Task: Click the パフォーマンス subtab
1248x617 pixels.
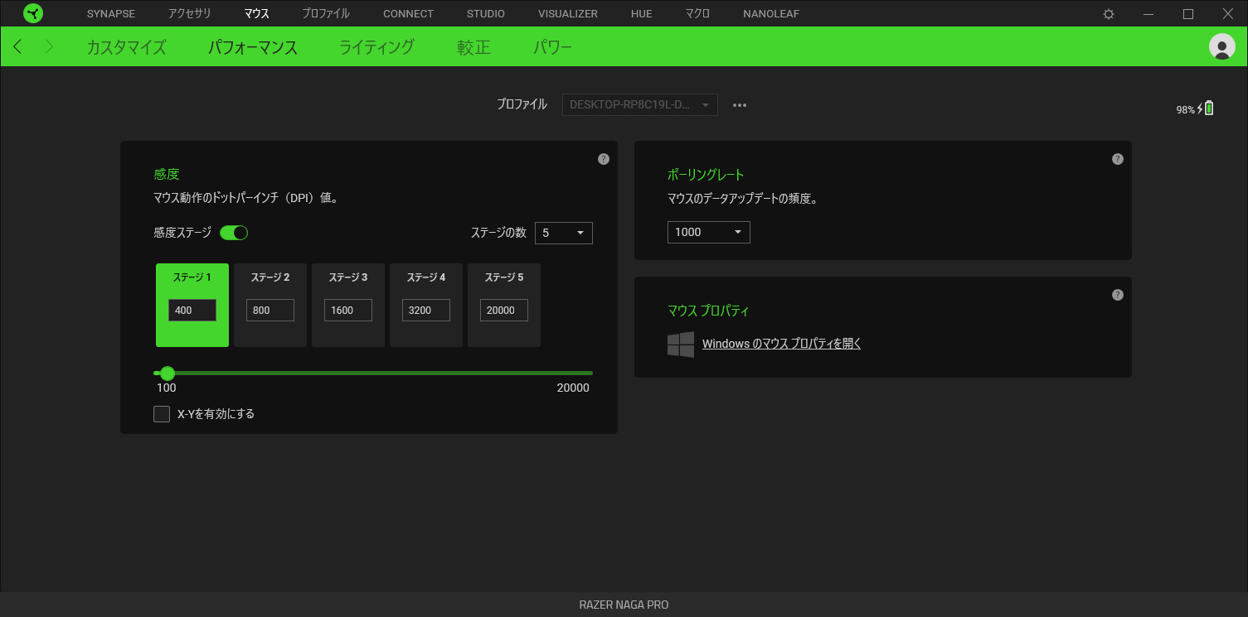Action: point(252,47)
